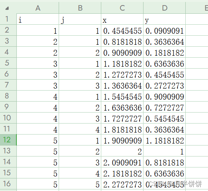Click cell containing 1.6363636
Screen dimensions: 208x191
pyautogui.click(x=122, y=107)
